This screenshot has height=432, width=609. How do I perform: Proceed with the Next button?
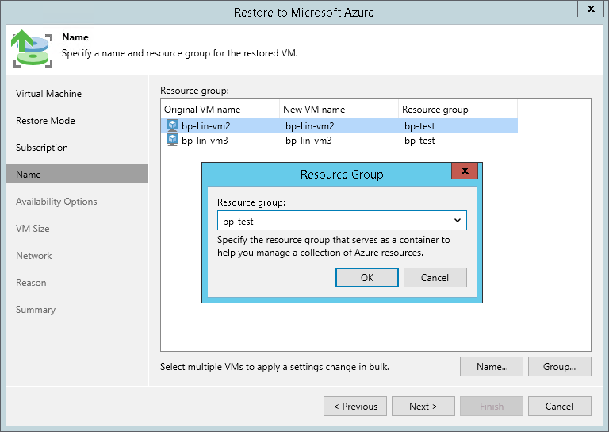tap(423, 407)
